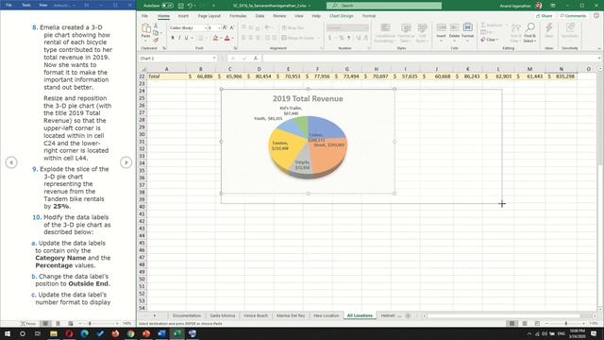The height and width of the screenshot is (340, 604).
Task: Open Cell Styles gallery
Action: (422, 32)
